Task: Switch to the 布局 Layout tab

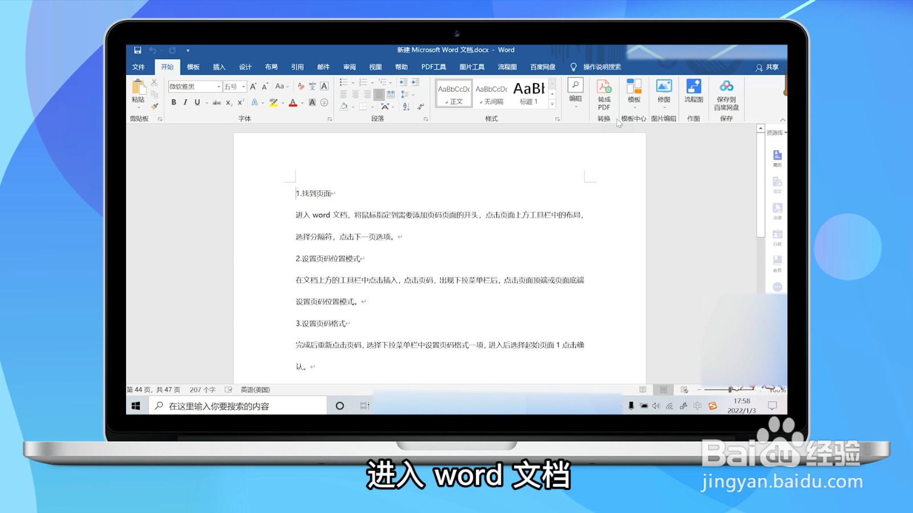Action: pos(271,67)
